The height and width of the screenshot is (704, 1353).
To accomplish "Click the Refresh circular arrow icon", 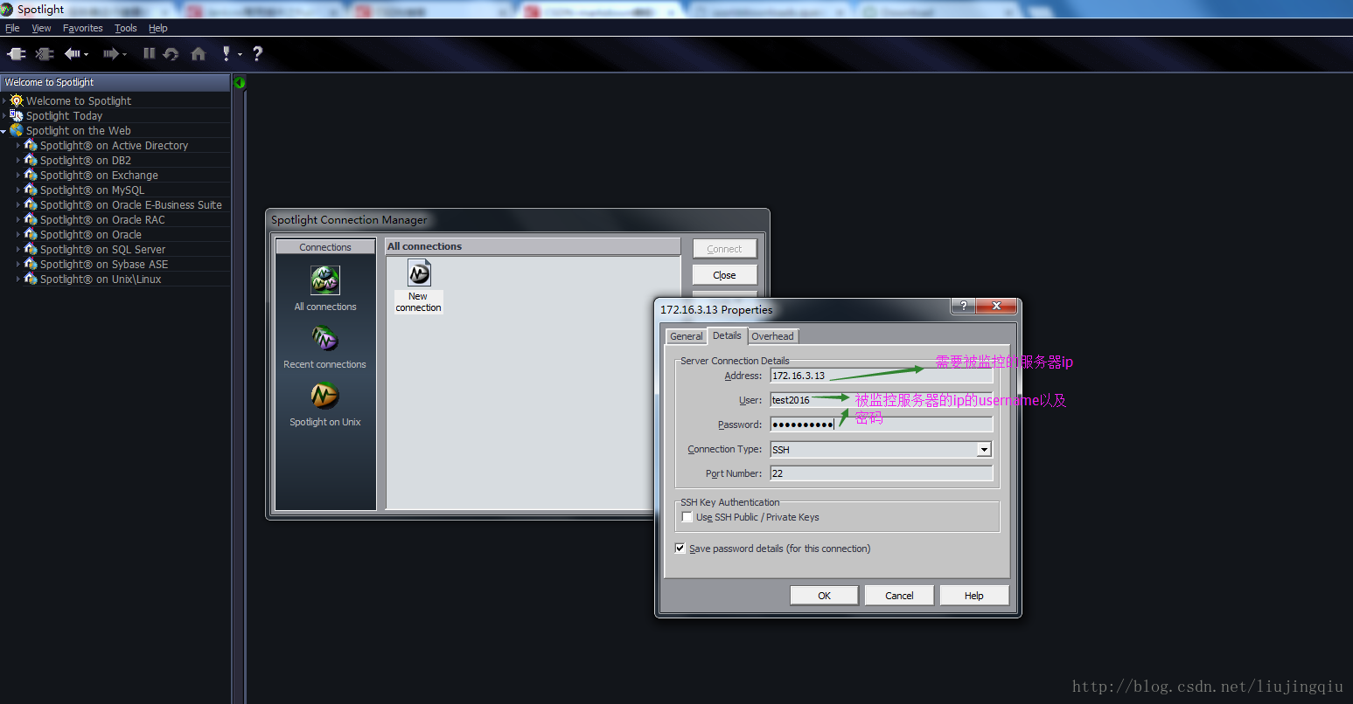I will (171, 54).
